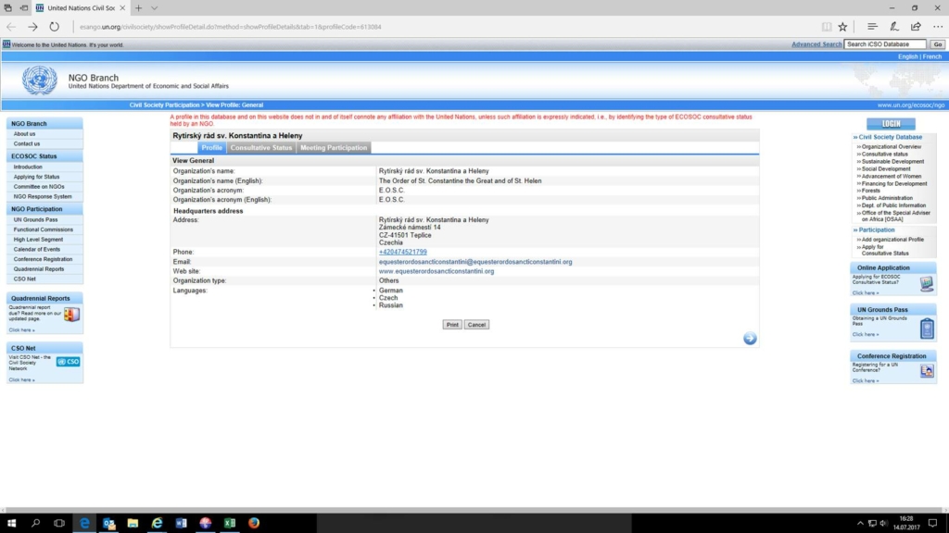Open Conference Registration sidebar item
This screenshot has height=533, width=949.
click(x=43, y=259)
